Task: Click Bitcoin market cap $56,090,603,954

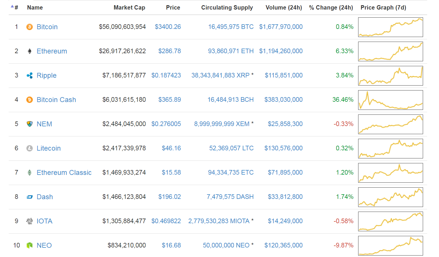Action: coord(122,27)
